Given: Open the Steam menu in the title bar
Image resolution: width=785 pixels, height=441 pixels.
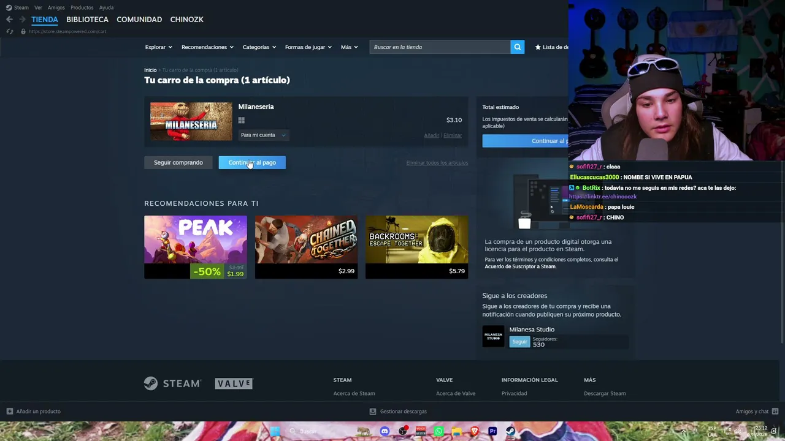Looking at the screenshot, I should 17,7.
